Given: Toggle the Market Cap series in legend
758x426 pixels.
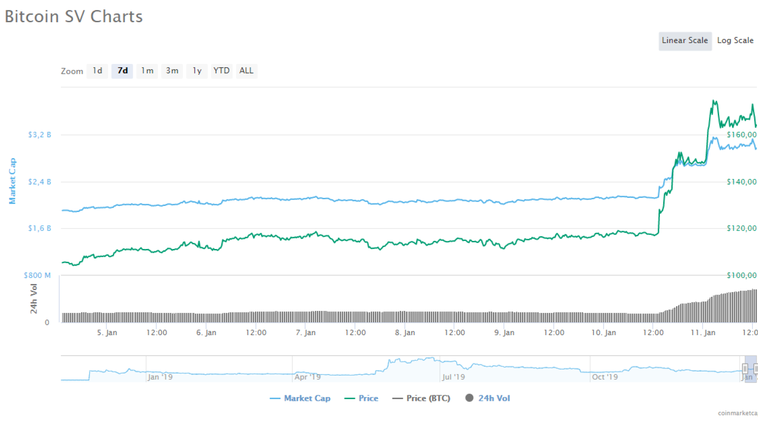Looking at the screenshot, I should pyautogui.click(x=300, y=399).
